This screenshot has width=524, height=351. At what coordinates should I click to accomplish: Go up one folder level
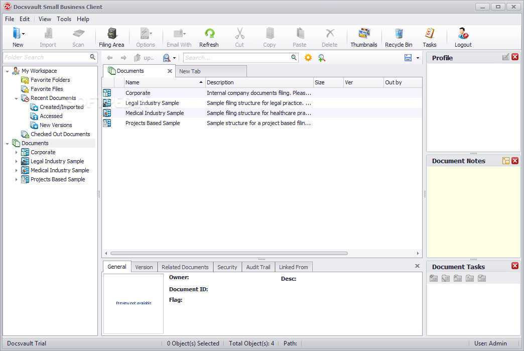[x=144, y=58]
